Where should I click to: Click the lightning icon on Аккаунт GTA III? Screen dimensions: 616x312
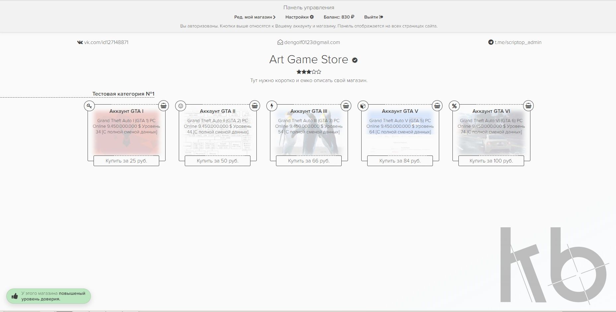click(272, 106)
